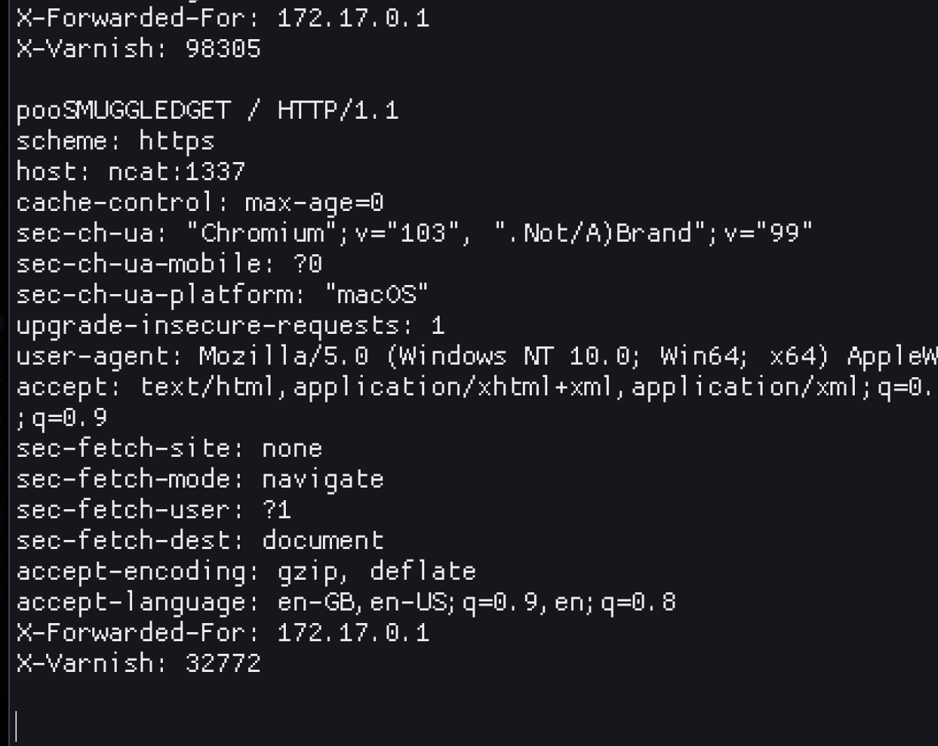
Task: Click the scheme: https line
Action: 115,141
